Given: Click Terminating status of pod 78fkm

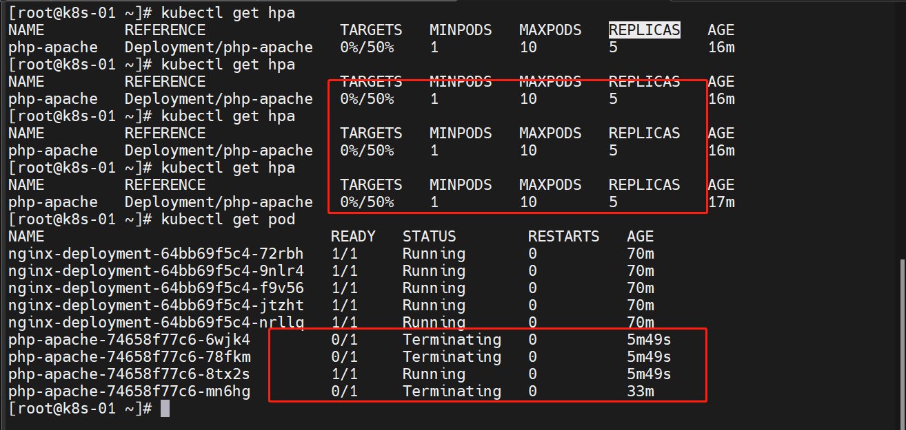Looking at the screenshot, I should (452, 357).
